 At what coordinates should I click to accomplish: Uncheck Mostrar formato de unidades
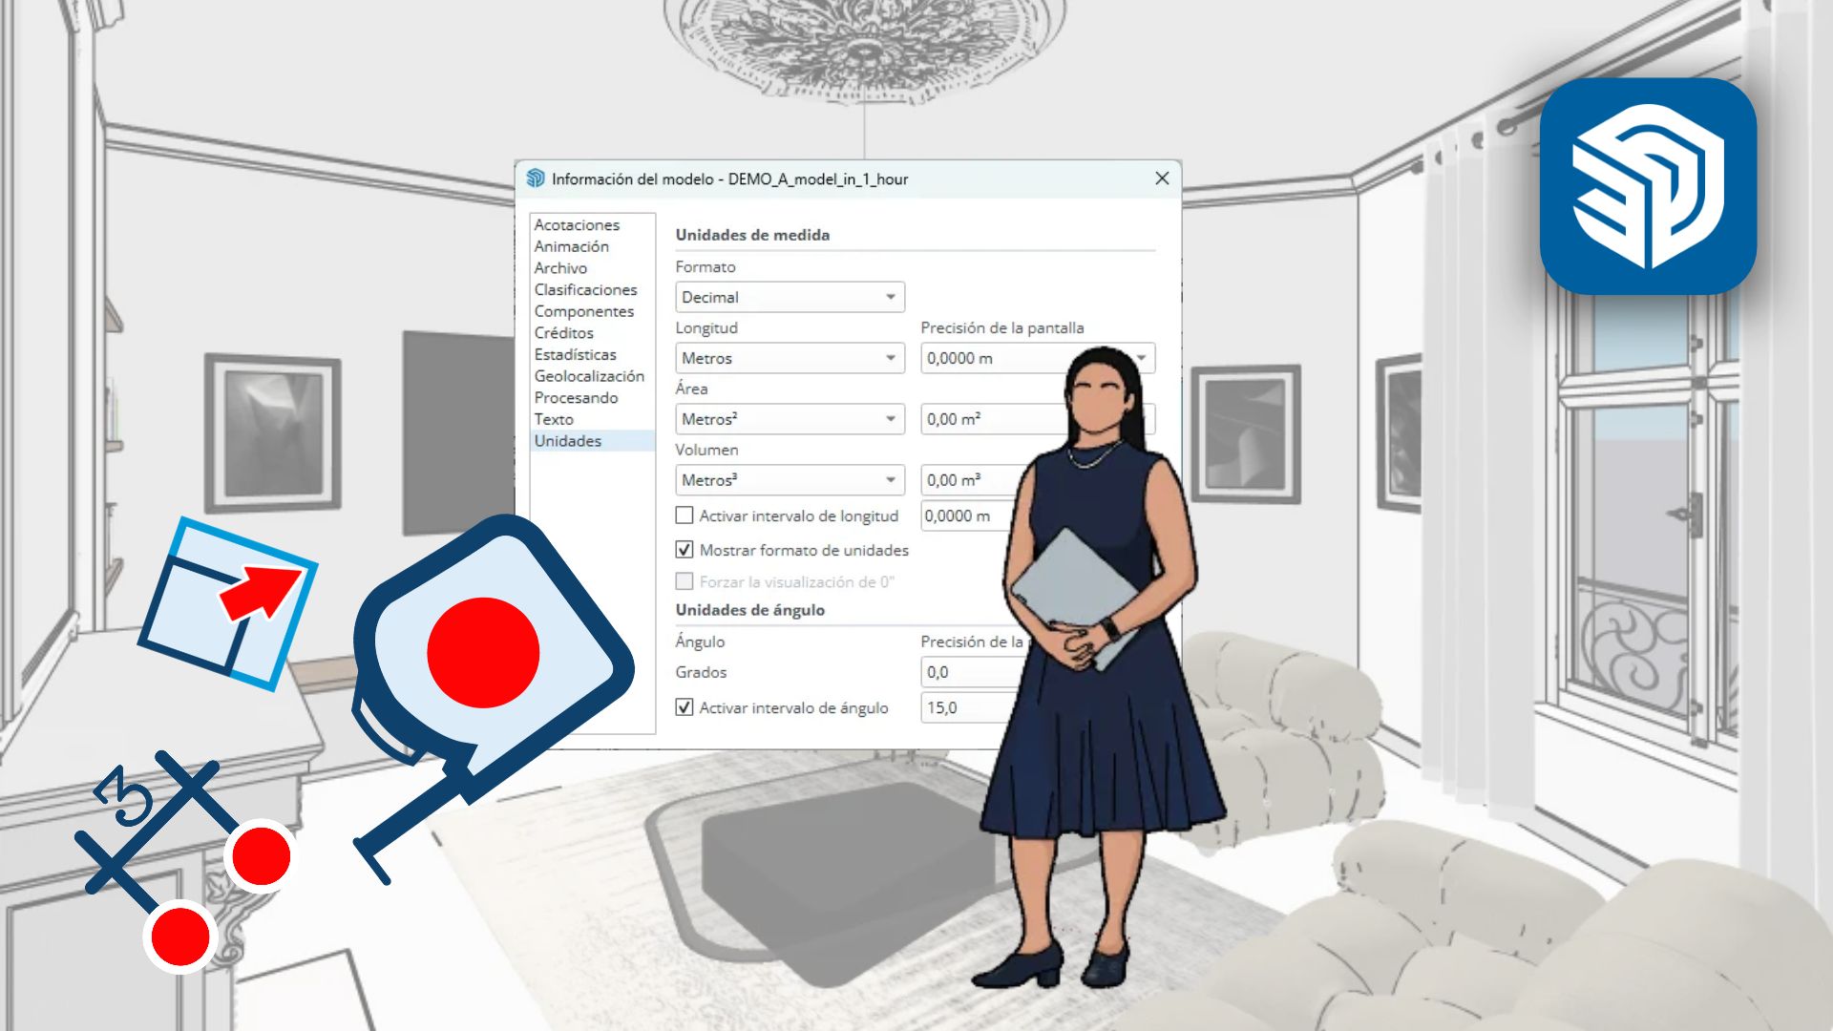pyautogui.click(x=685, y=550)
